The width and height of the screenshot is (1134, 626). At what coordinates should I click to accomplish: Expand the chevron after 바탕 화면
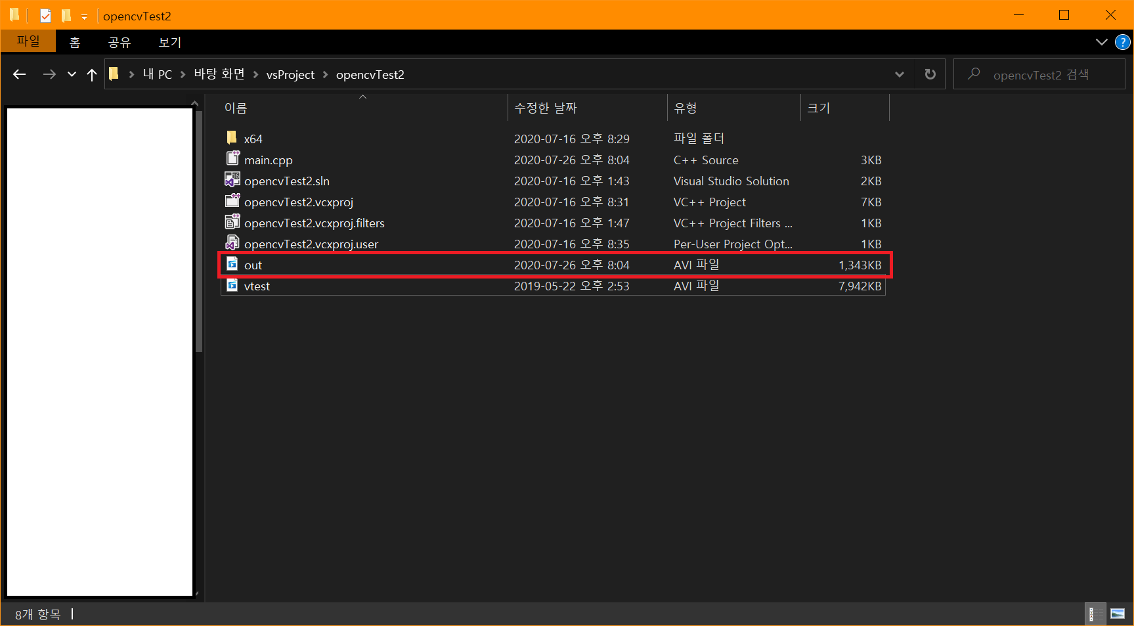(255, 74)
